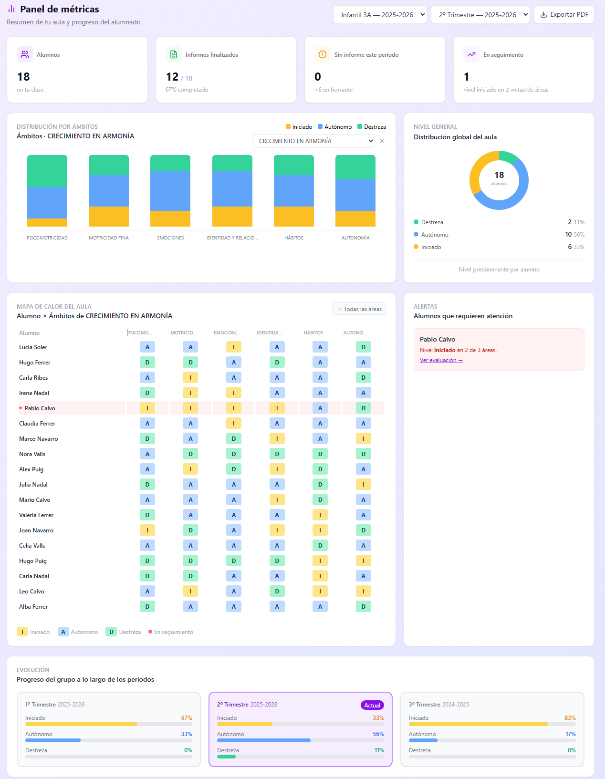
Task: Click the bar chart icon beside Panel de métricas
Action: pos(11,9)
